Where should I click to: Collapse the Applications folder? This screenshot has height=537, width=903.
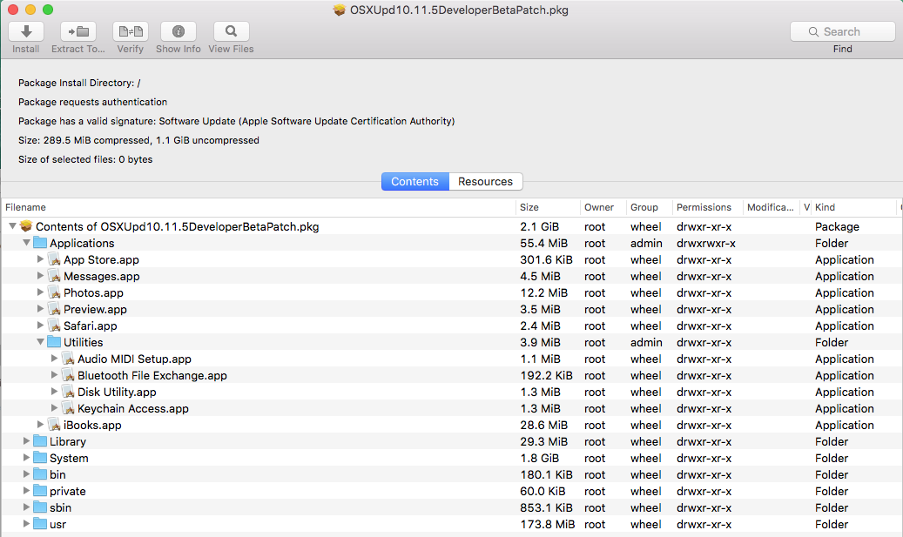coord(26,243)
